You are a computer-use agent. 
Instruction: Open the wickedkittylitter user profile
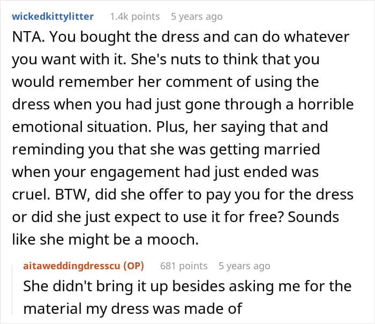point(52,17)
